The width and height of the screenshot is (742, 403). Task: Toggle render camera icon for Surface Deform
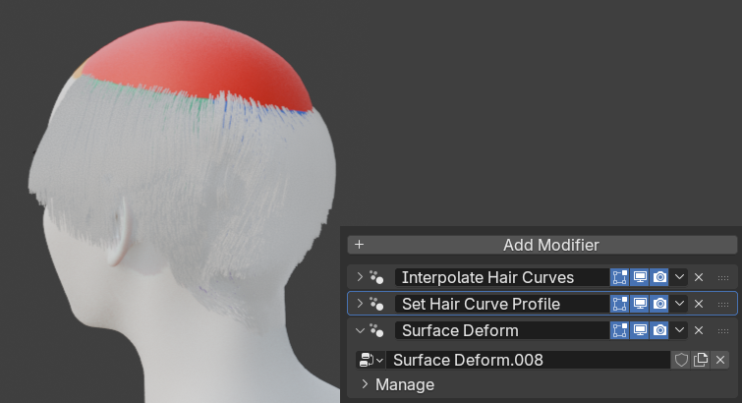pyautogui.click(x=659, y=330)
